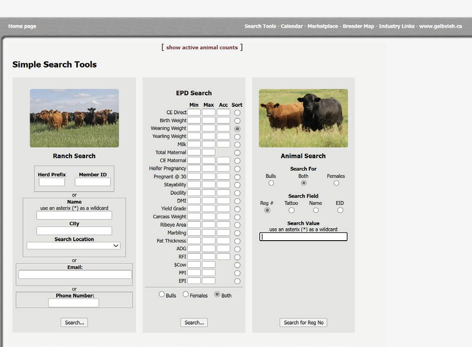The height and width of the screenshot is (347, 472).
Task: Click the Birth Weight Max field
Action: pos(209,120)
